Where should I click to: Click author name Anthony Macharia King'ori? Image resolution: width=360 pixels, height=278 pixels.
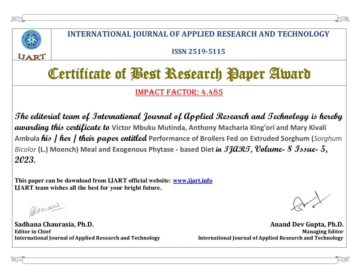(x=231, y=128)
